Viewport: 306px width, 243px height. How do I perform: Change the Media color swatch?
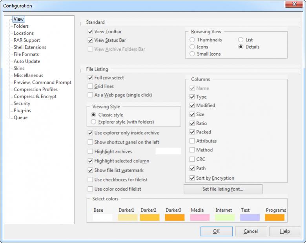[x=200, y=217]
